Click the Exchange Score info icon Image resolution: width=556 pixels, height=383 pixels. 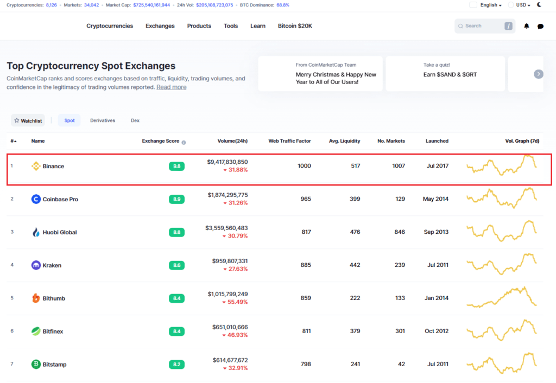tap(184, 143)
